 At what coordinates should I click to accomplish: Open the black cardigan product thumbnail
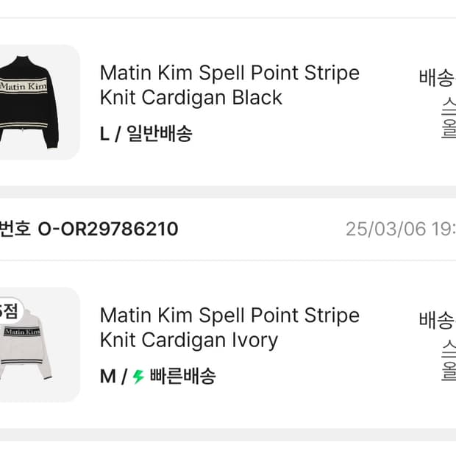[38, 101]
